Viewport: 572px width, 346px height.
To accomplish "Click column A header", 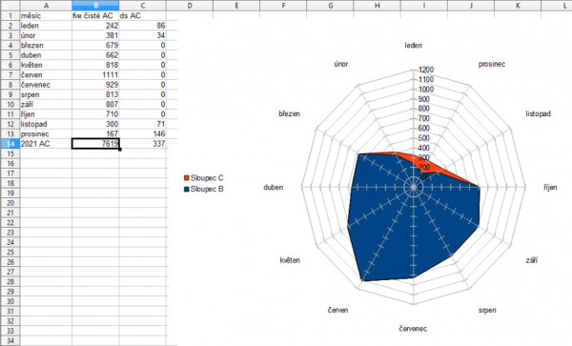I will 46,6.
